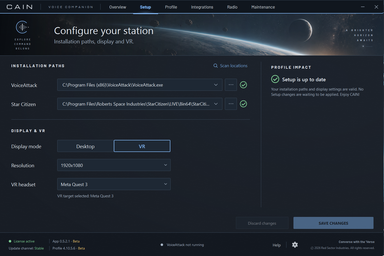
Task: Open the Radio tab
Action: pyautogui.click(x=232, y=7)
